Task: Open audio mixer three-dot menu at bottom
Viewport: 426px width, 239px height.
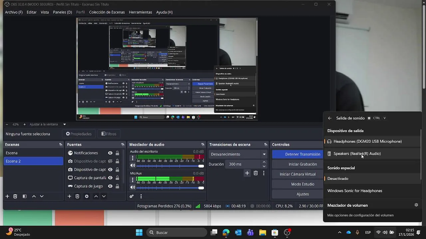Action: point(141,196)
